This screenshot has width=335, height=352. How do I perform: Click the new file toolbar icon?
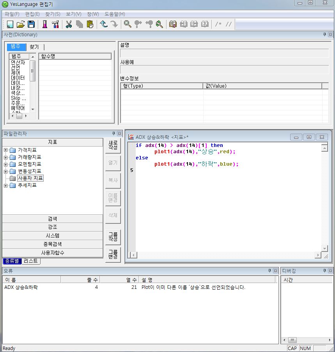pyautogui.click(x=10, y=24)
